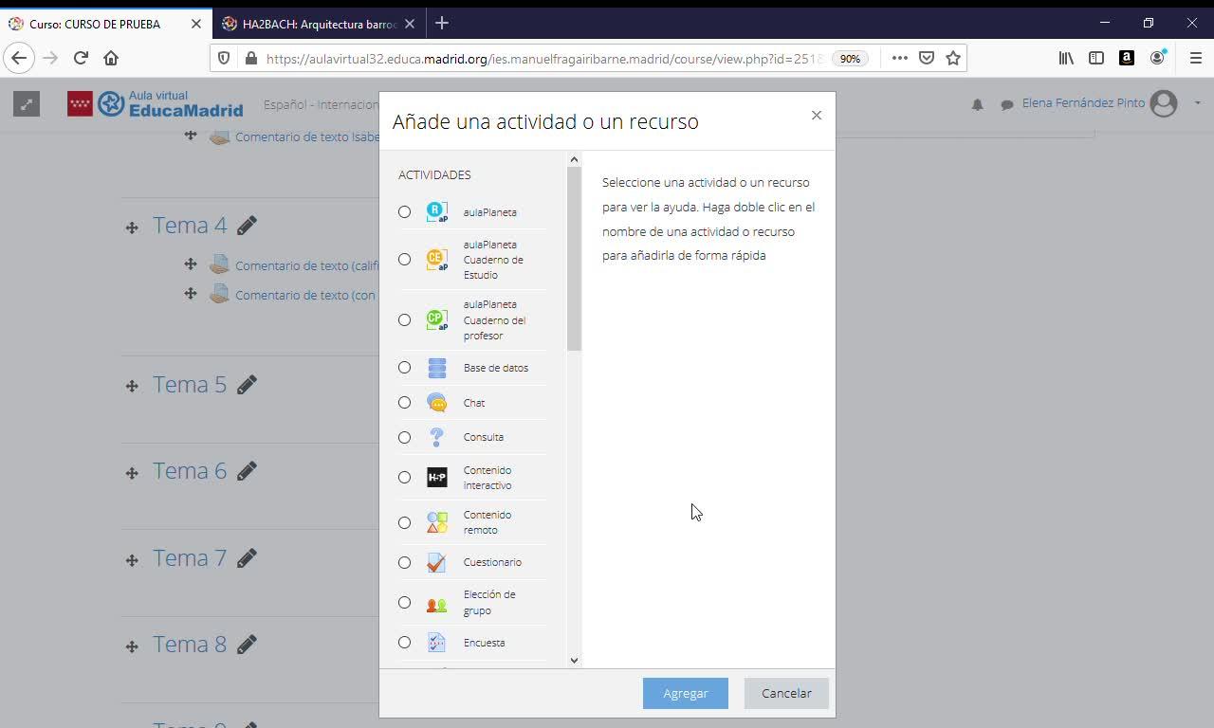Click the Tema 6 edit pencil icon
The width and height of the screenshot is (1214, 728).
pos(247,471)
